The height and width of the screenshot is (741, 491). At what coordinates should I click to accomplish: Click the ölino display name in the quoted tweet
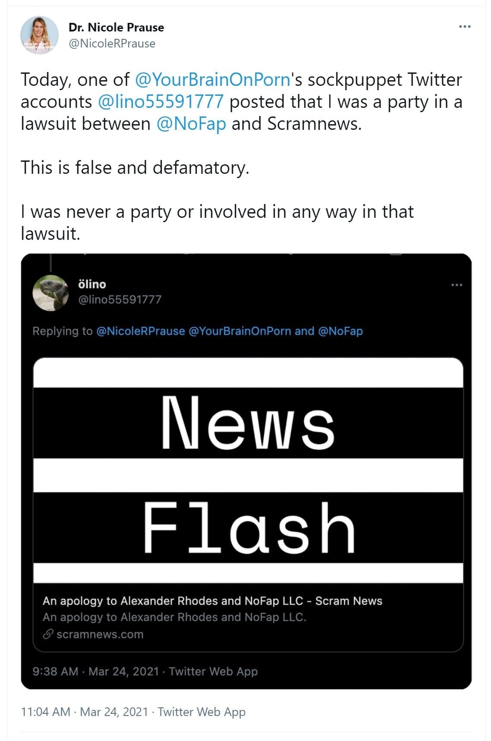tap(92, 284)
